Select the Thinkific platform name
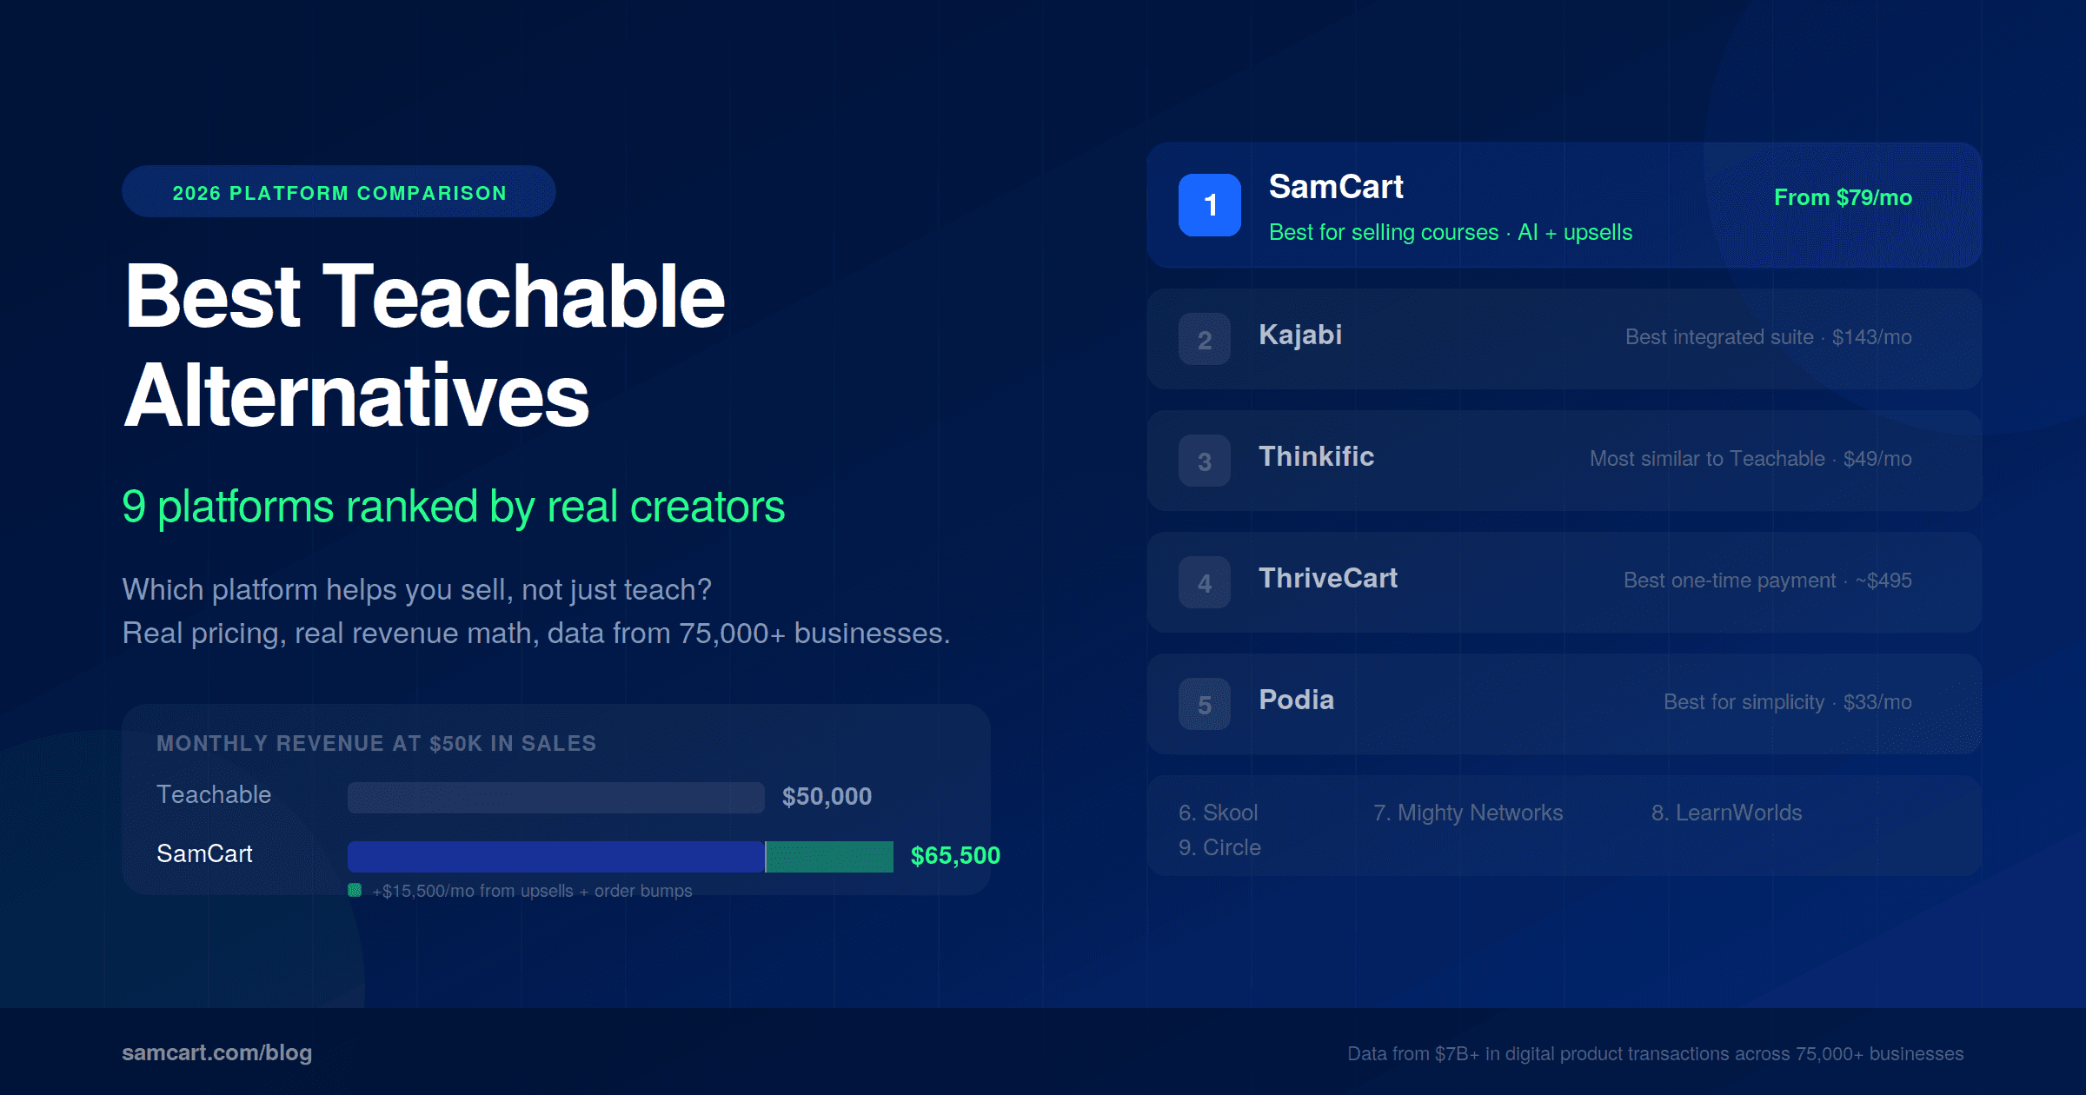 [x=1316, y=457]
